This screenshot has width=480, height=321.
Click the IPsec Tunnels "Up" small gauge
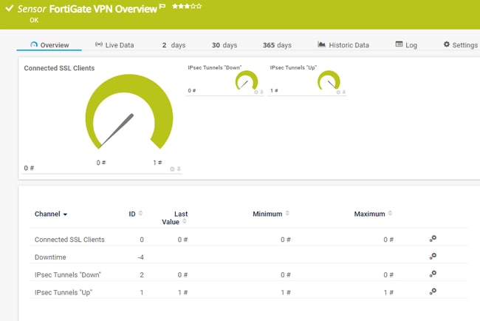click(329, 81)
